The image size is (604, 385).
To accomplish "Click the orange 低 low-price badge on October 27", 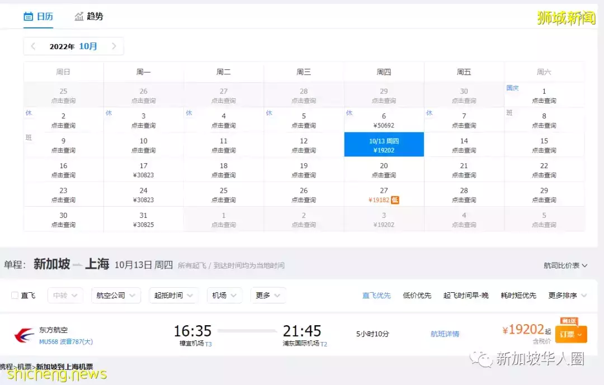I will (395, 199).
